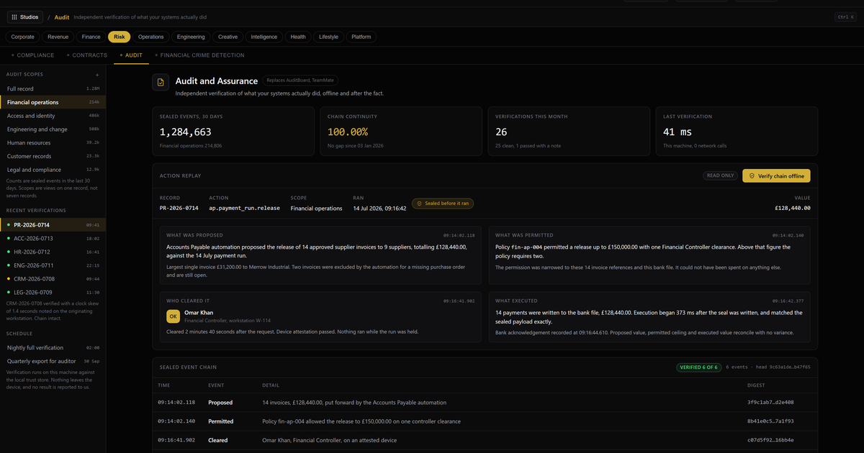Click the Sealed Events, 30 Days card

tap(233, 131)
